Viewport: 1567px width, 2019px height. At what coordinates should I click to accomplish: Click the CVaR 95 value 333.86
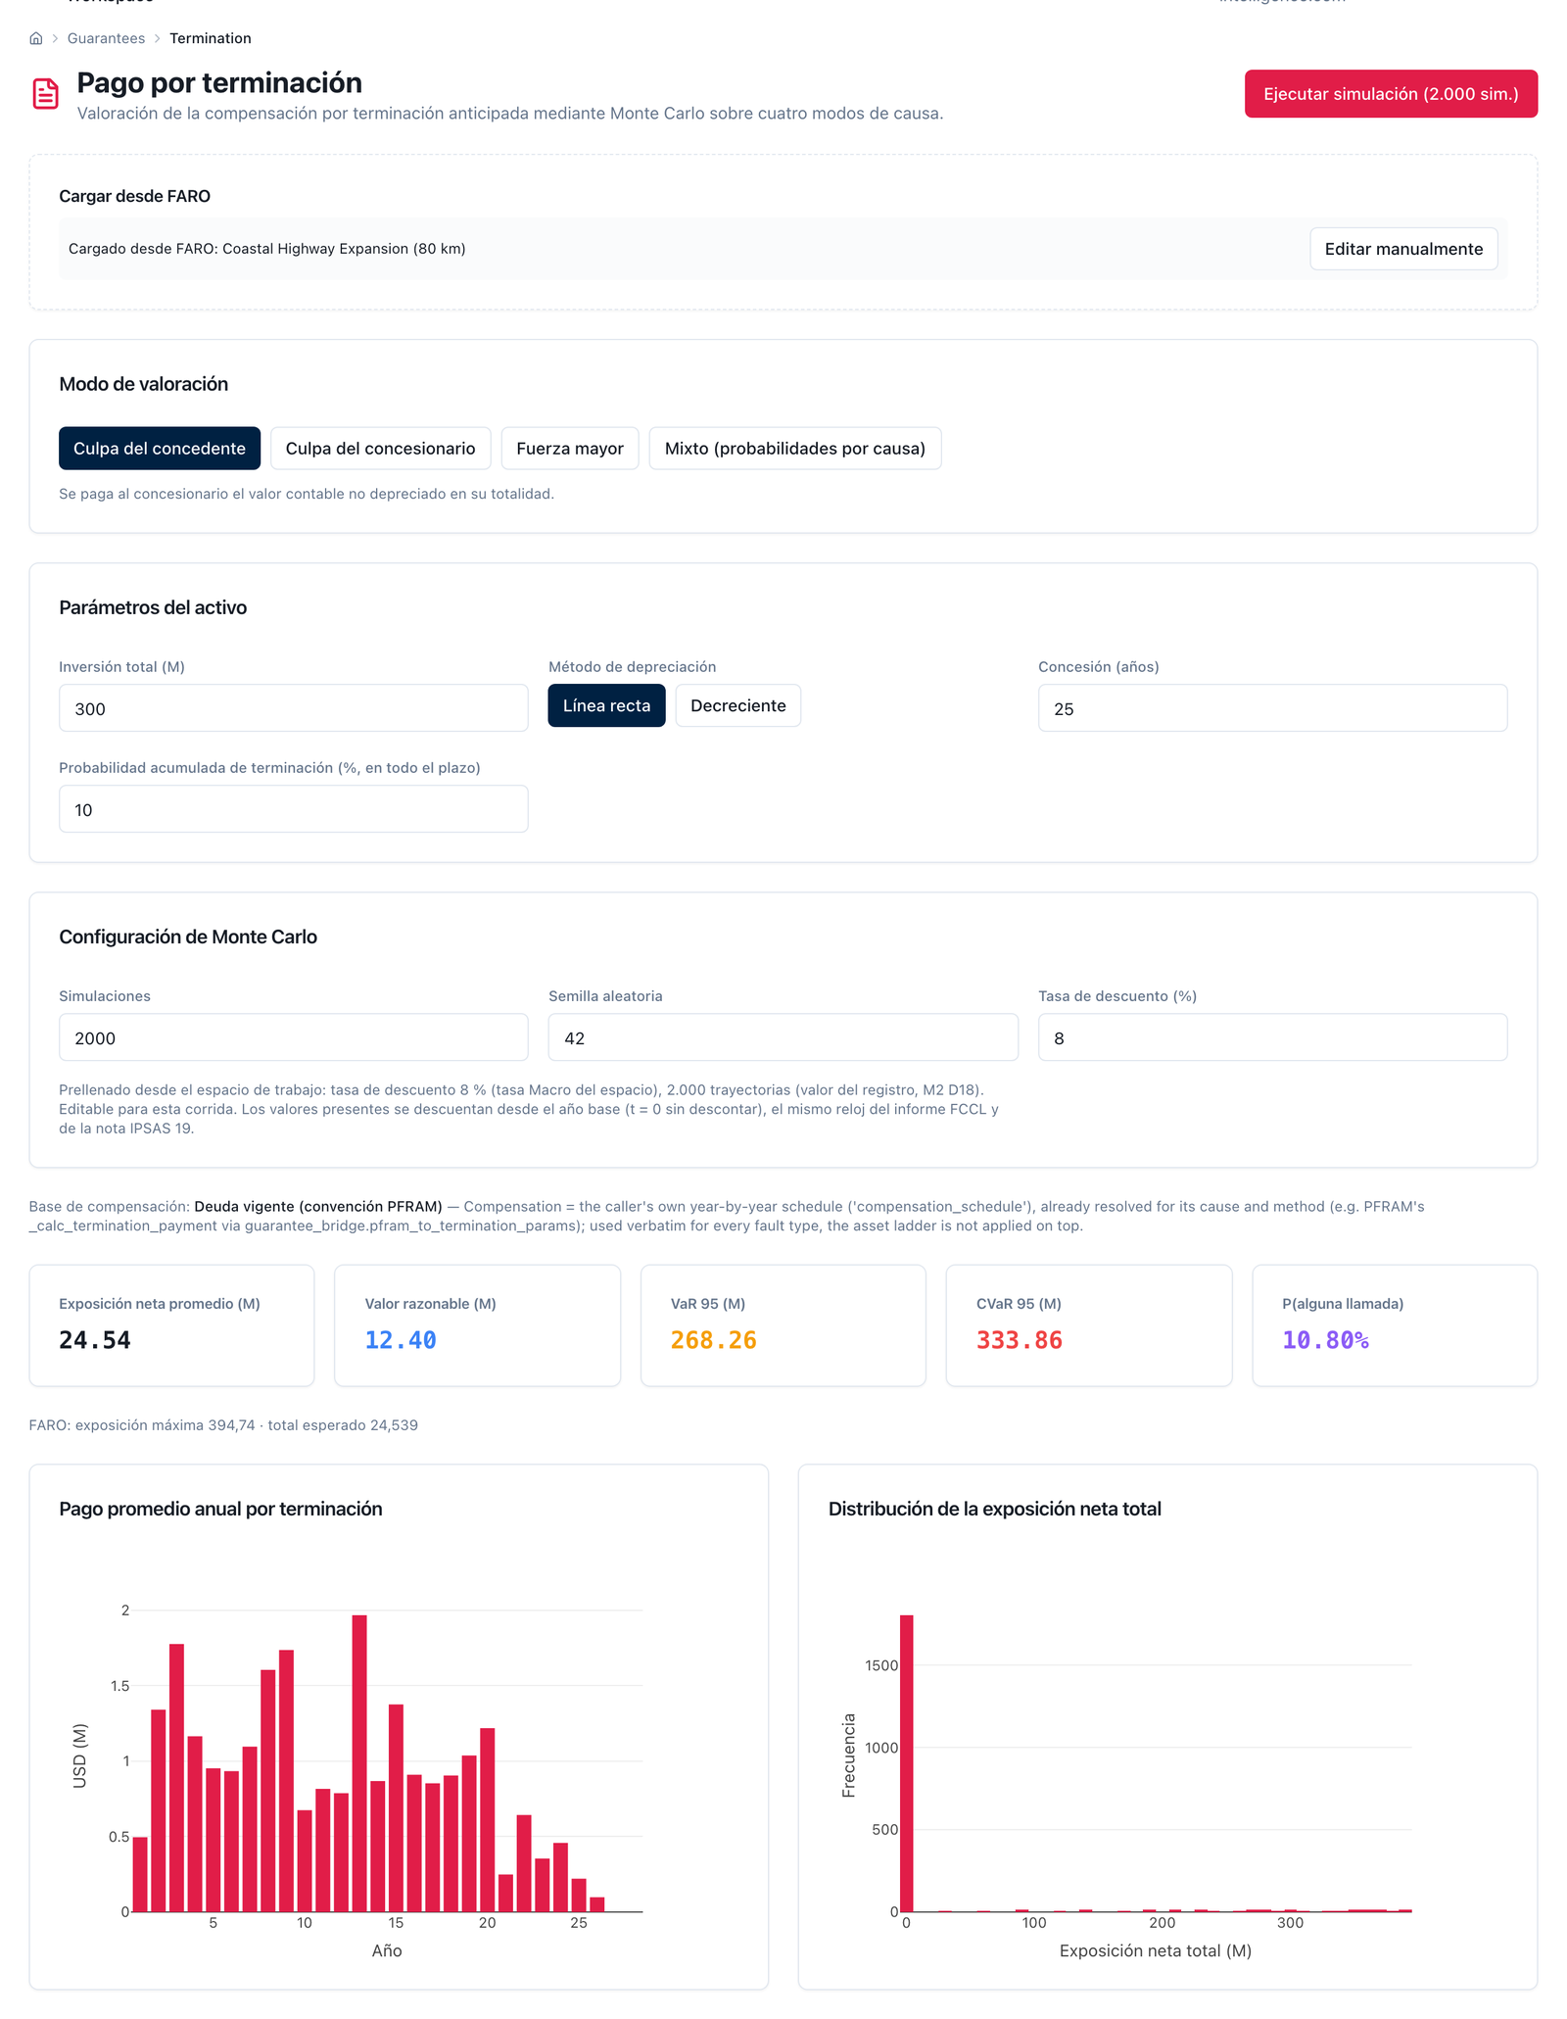pyautogui.click(x=1020, y=1340)
